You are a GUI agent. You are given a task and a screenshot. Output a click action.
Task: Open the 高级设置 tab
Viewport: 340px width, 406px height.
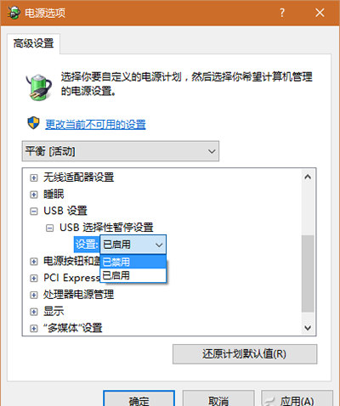33,43
